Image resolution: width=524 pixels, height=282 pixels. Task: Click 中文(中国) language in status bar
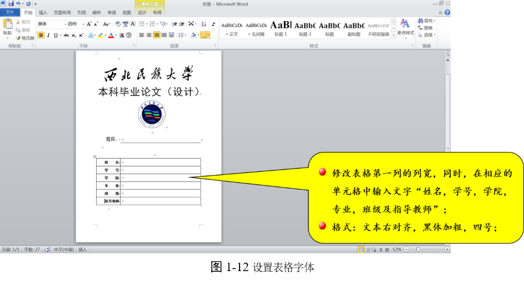pos(64,249)
